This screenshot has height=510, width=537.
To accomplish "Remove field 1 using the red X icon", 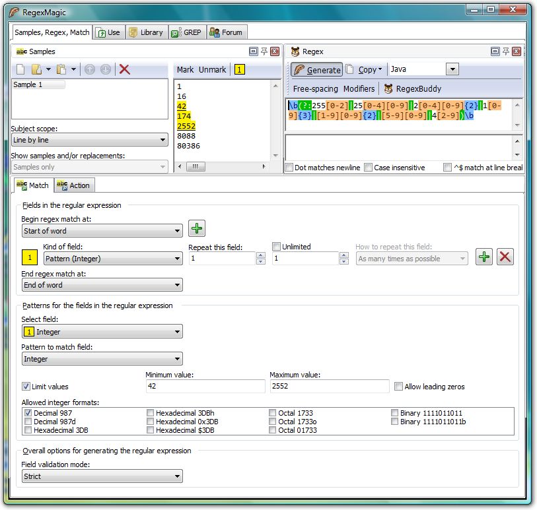I will (x=505, y=257).
